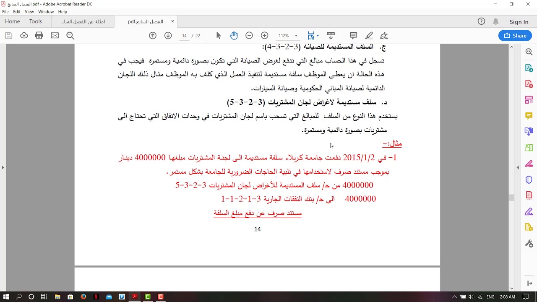The width and height of the screenshot is (537, 302).
Task: Open the Window menu
Action: click(46, 12)
